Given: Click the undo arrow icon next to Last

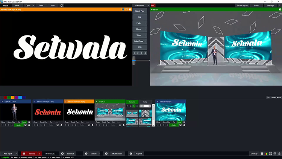Looking at the screenshot, I should [x=62, y=6].
